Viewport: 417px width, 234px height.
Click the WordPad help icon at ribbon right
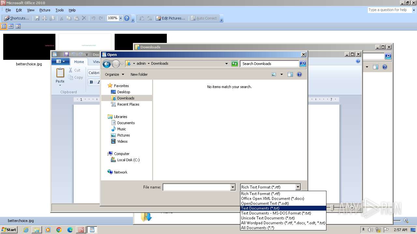tap(358, 61)
